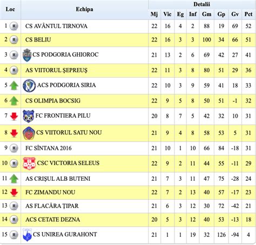
Task: Click the CSC Victoria Seleus red crest
Action: click(29, 164)
